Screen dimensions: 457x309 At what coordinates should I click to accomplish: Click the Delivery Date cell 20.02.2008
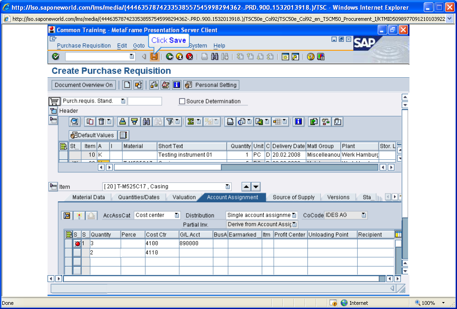point(289,155)
